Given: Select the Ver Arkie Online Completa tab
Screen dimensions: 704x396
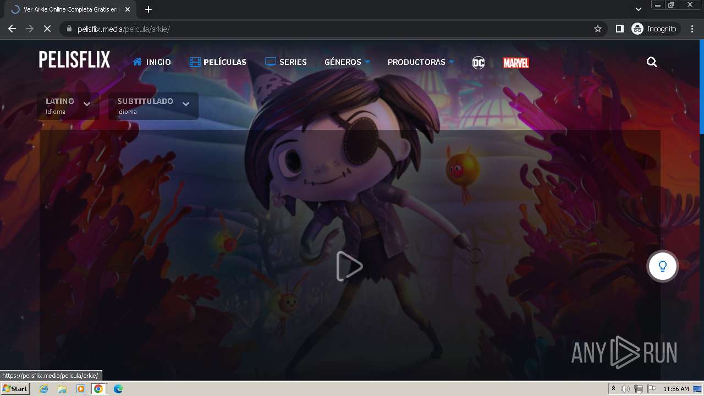Looking at the screenshot, I should tap(70, 9).
